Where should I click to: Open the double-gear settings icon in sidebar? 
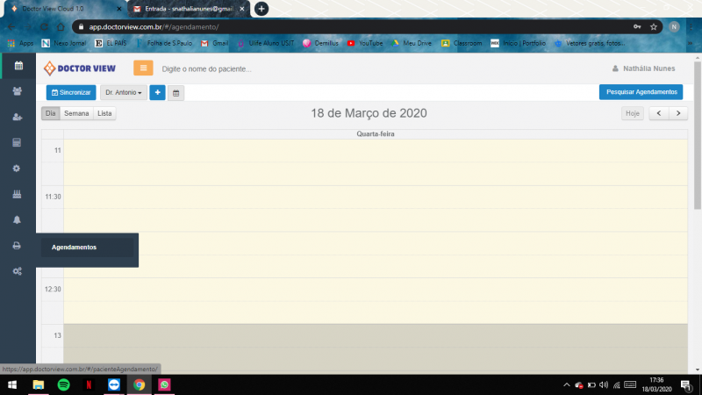18,271
